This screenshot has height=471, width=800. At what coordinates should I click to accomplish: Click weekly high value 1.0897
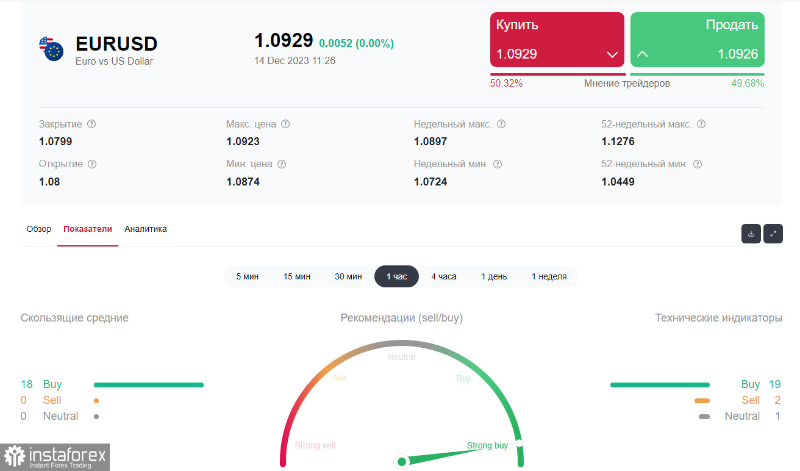pyautogui.click(x=430, y=142)
